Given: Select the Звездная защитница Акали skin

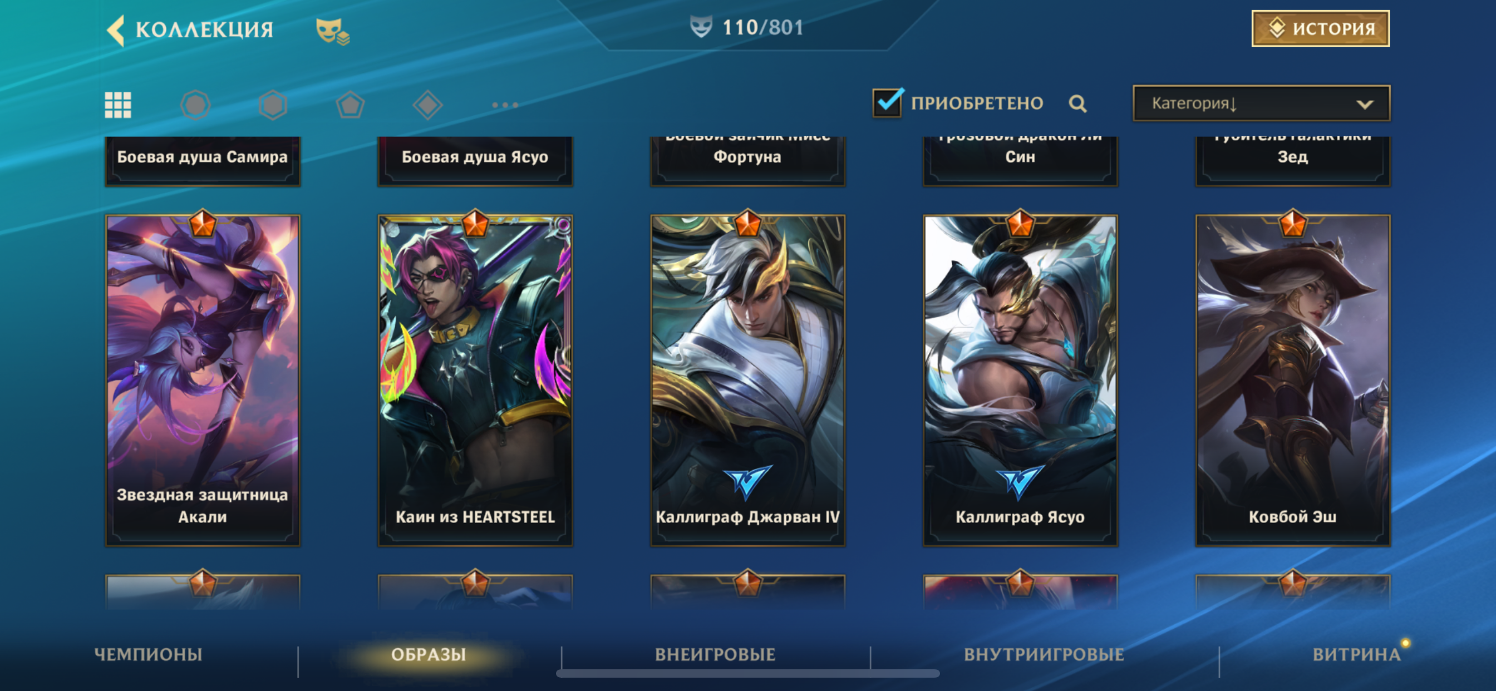Looking at the screenshot, I should click(203, 381).
